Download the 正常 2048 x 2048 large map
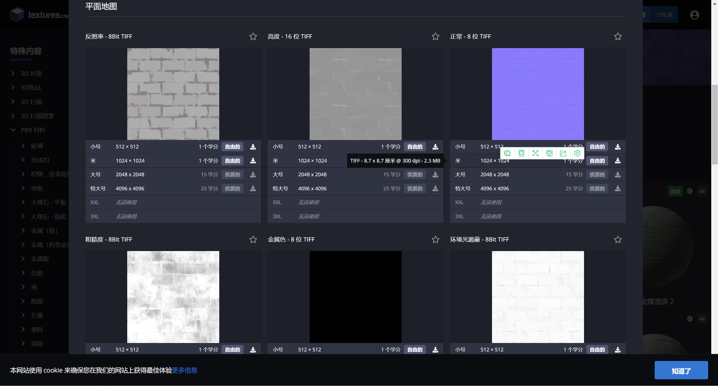This screenshot has width=718, height=386. point(618,175)
